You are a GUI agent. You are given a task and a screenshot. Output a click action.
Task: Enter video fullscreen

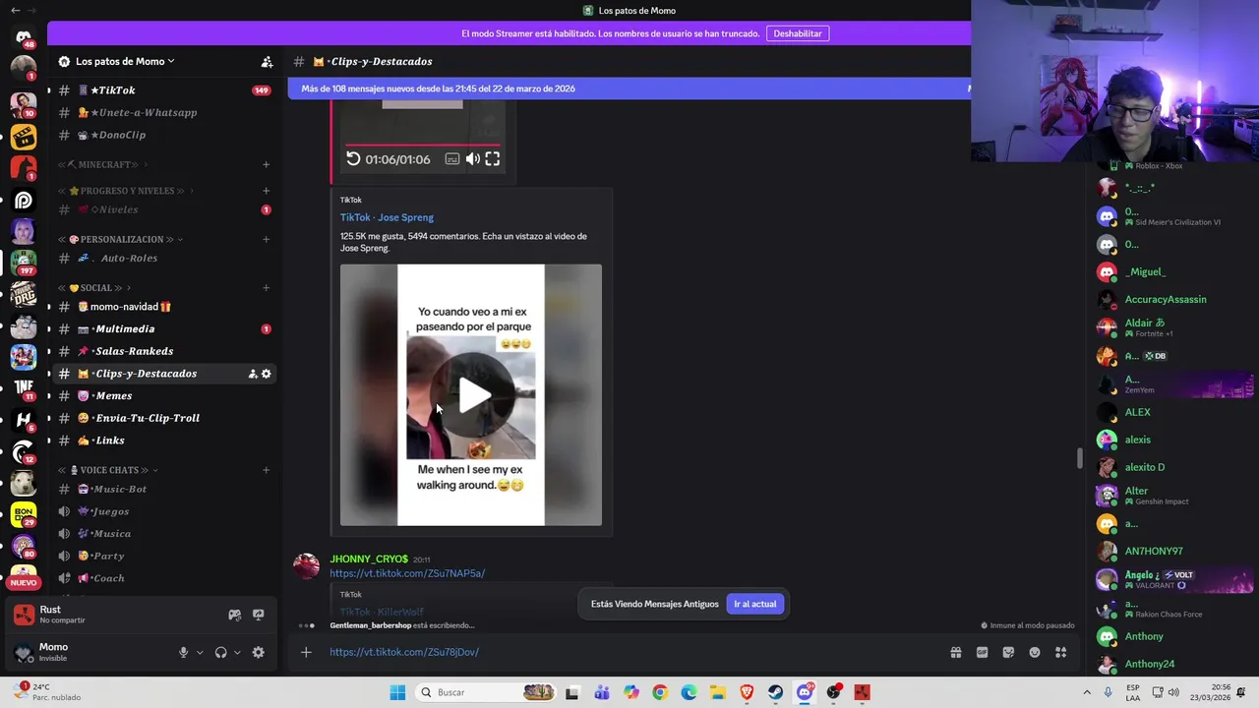[x=493, y=159]
